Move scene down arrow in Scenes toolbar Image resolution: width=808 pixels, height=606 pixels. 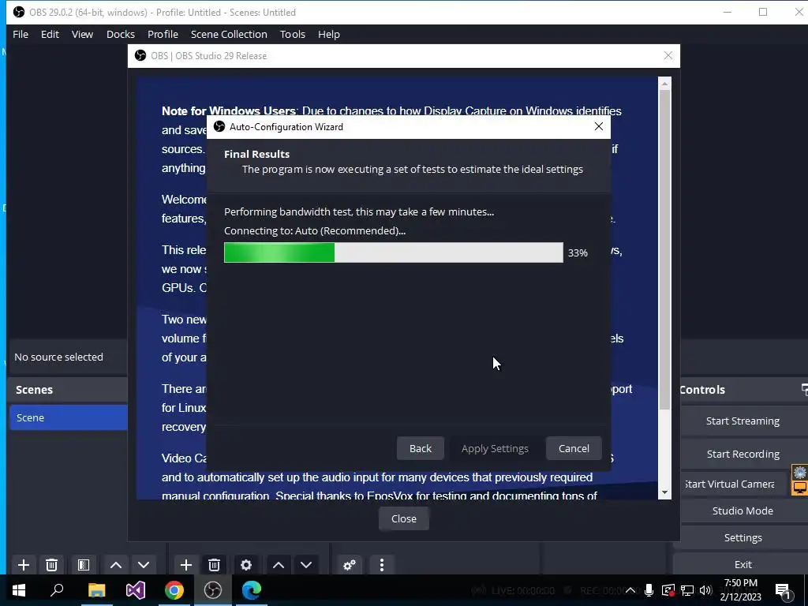144,565
